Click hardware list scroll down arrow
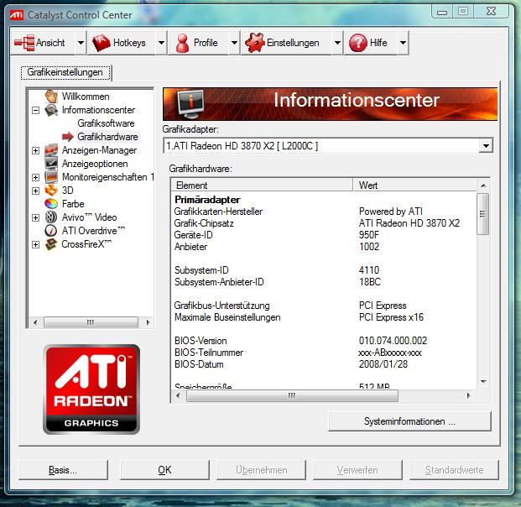 point(483,382)
